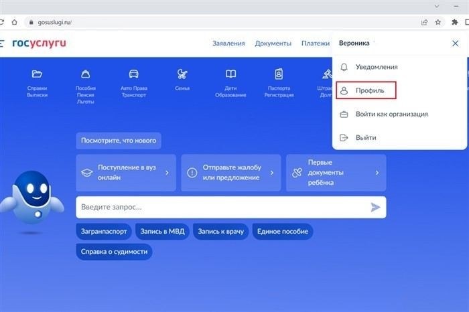Open Первые документы ребёнка card
Viewport: 469px width, 312px height.
pyautogui.click(x=336, y=173)
